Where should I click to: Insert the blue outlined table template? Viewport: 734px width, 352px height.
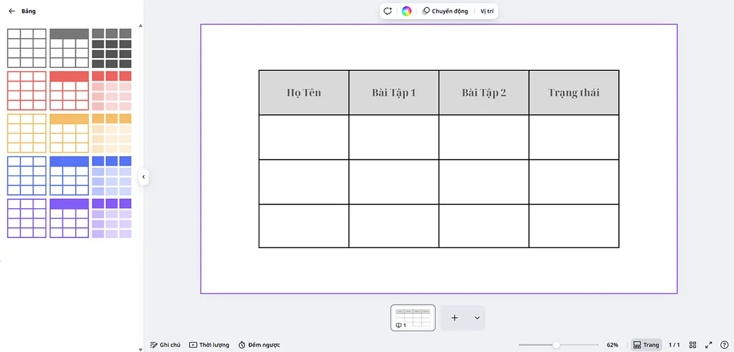pyautogui.click(x=26, y=176)
